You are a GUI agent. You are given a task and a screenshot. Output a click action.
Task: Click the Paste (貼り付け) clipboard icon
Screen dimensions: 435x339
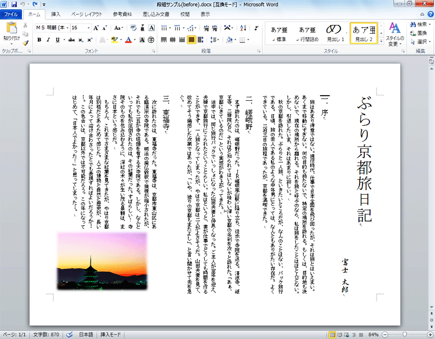coord(12,28)
